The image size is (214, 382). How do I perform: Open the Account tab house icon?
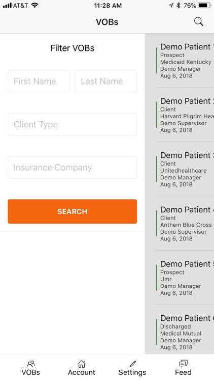tap(82, 364)
